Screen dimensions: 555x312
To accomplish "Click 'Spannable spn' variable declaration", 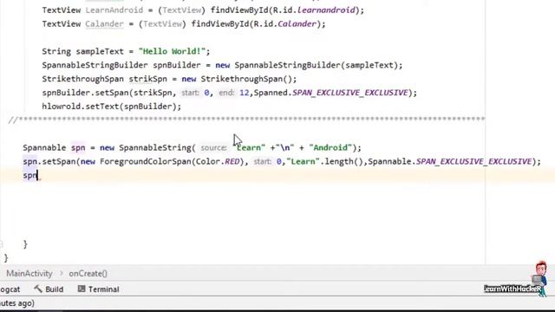I will (x=54, y=148).
